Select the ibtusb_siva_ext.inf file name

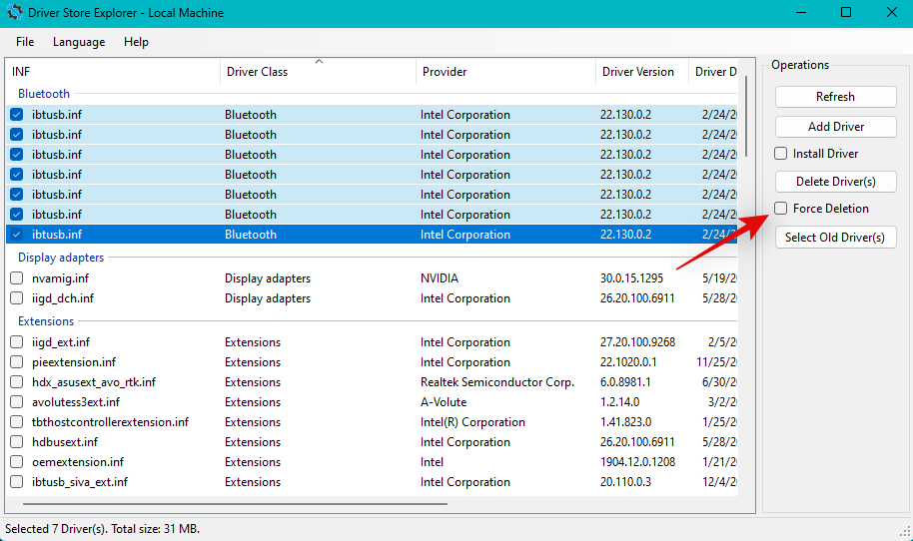80,482
